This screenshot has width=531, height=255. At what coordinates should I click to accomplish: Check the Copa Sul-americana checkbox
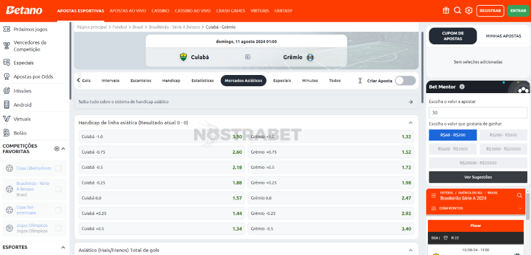click(58, 210)
